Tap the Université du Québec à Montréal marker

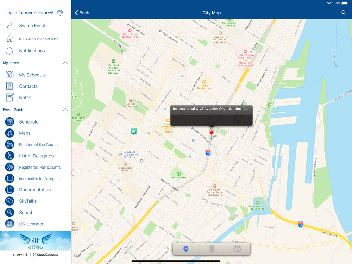point(220,33)
